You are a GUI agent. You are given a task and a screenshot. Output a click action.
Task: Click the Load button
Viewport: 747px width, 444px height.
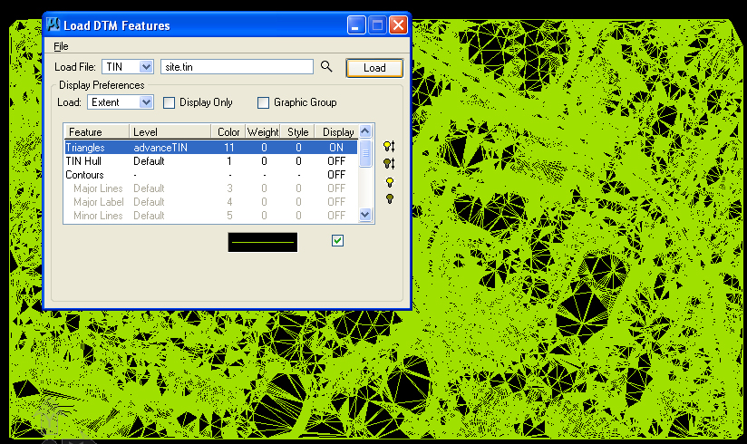(374, 68)
